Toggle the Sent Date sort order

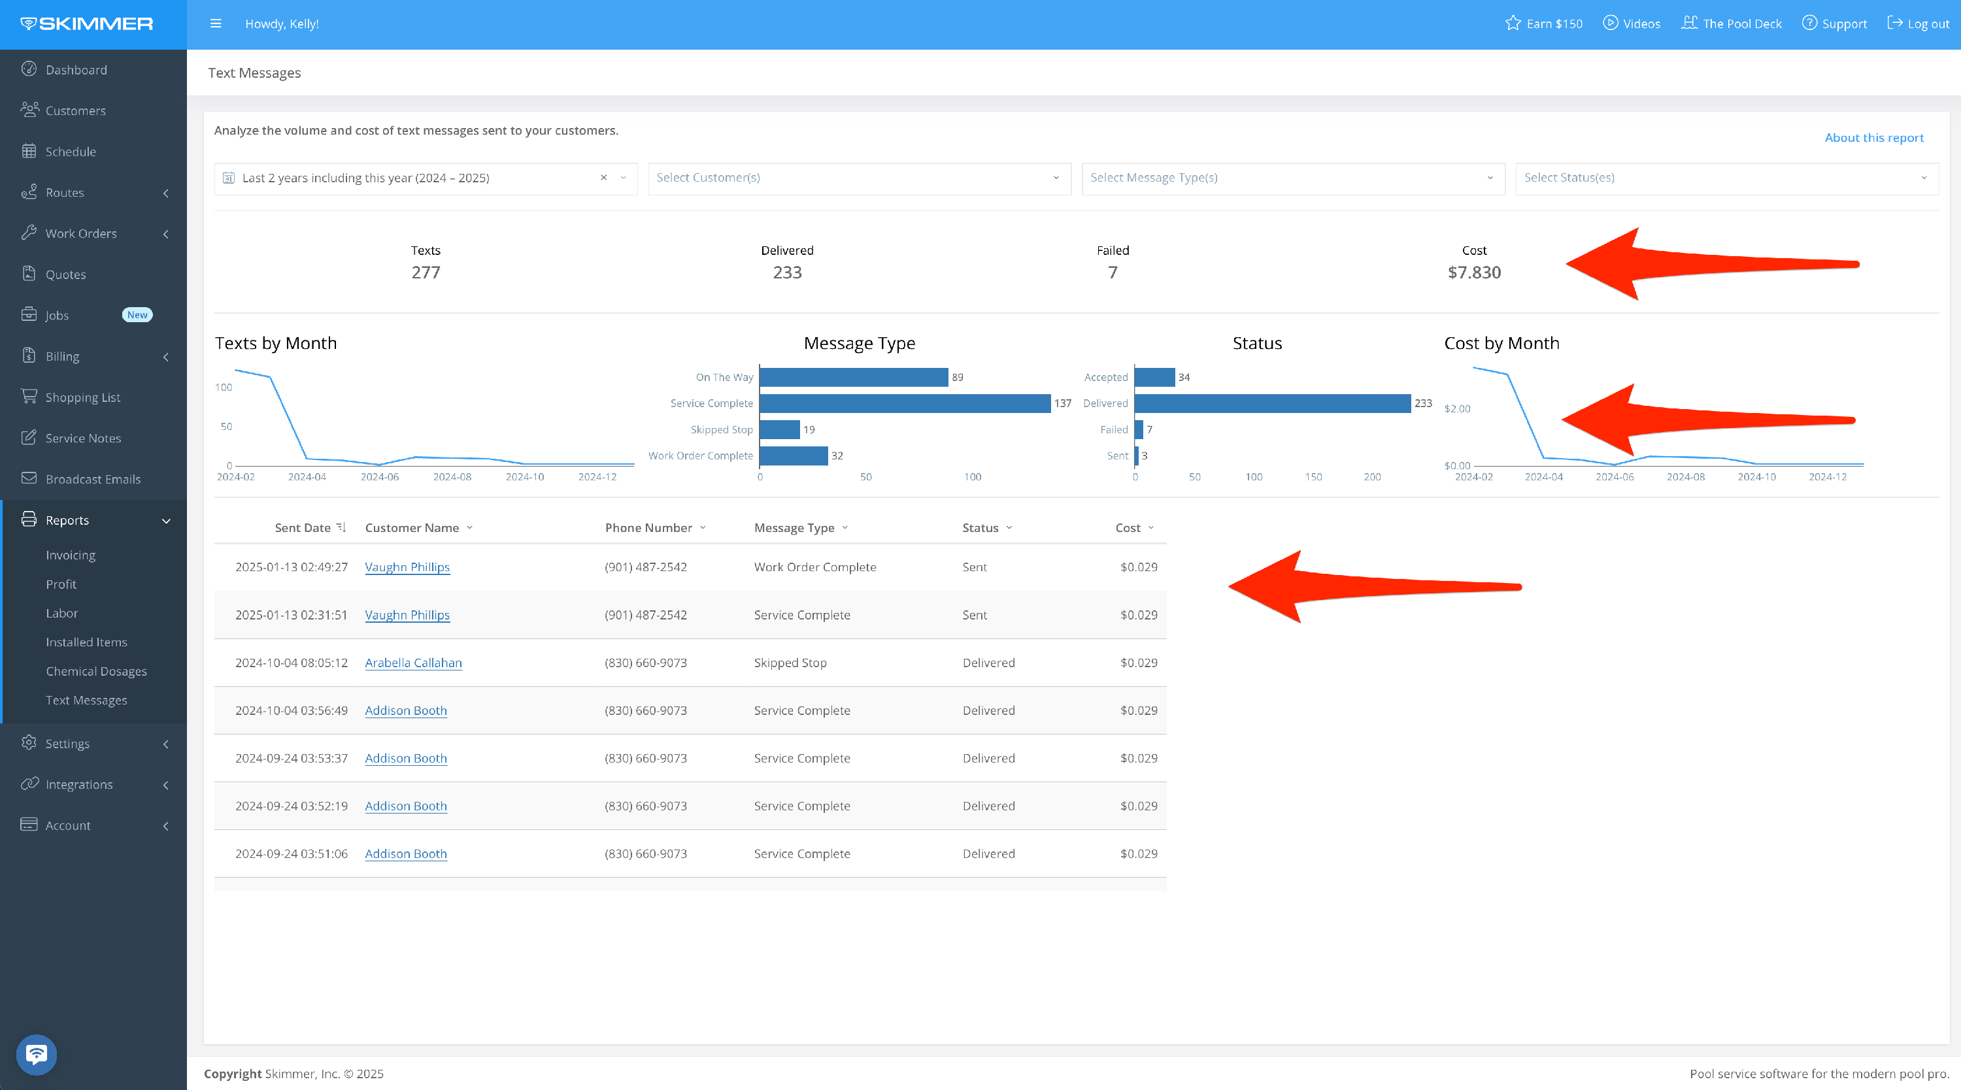pyautogui.click(x=341, y=527)
